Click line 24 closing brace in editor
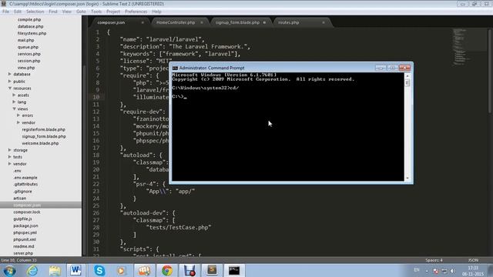The width and height of the screenshot is (493, 277). click(134, 199)
